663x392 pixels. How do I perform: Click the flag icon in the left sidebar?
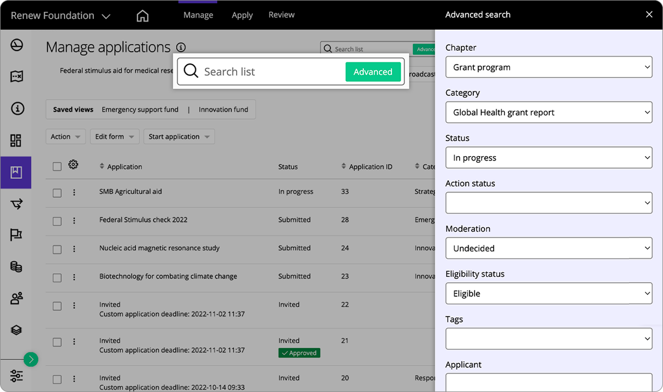[16, 235]
